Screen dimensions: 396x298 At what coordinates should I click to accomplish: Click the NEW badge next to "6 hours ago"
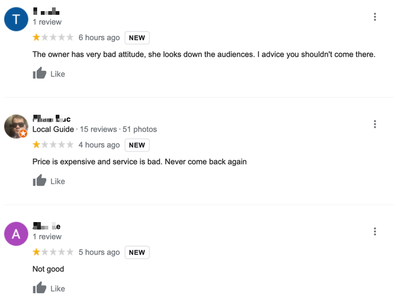coord(137,38)
